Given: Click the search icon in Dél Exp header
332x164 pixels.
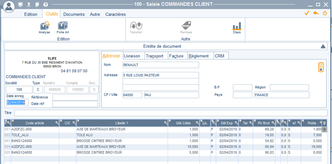Looking at the screenshot, I should click(236, 123).
